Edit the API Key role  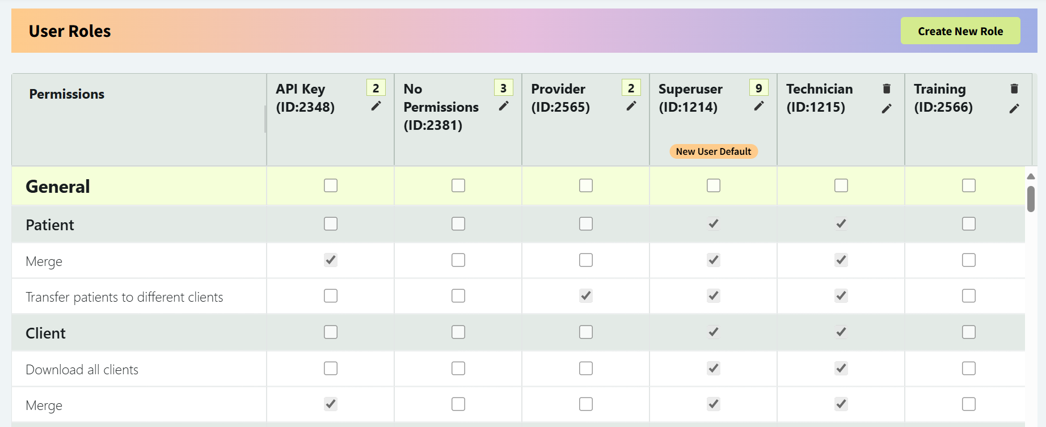pyautogui.click(x=376, y=106)
